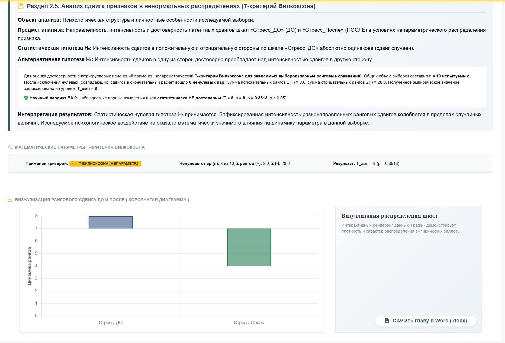This screenshot has width=505, height=343.
Task: Click the Визуализация распределения шкал card title
Action: pyautogui.click(x=389, y=216)
